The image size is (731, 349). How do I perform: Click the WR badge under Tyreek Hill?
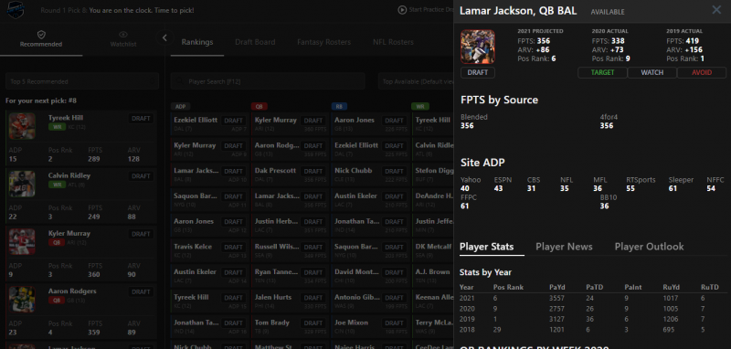[58, 127]
